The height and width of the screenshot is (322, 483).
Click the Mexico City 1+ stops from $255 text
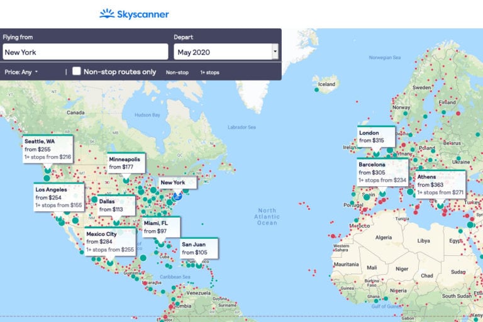(x=110, y=250)
